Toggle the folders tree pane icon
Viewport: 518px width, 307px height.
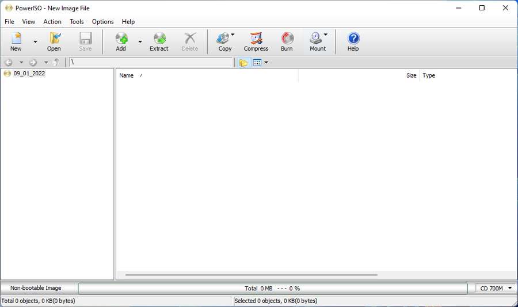(x=243, y=63)
